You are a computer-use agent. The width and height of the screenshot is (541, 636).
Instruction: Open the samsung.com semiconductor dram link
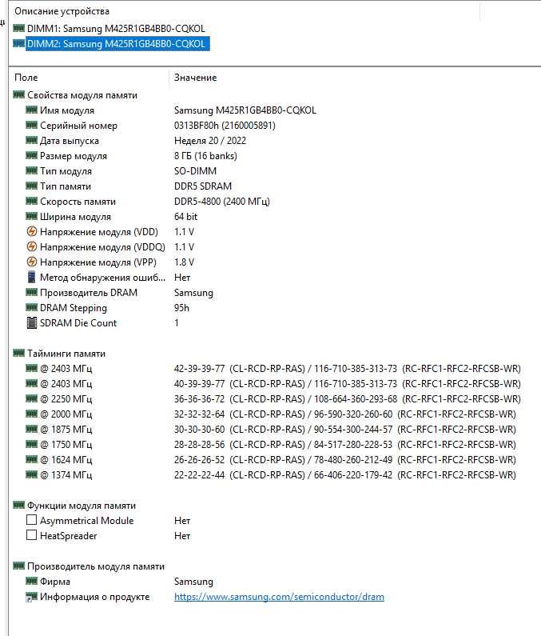279,597
